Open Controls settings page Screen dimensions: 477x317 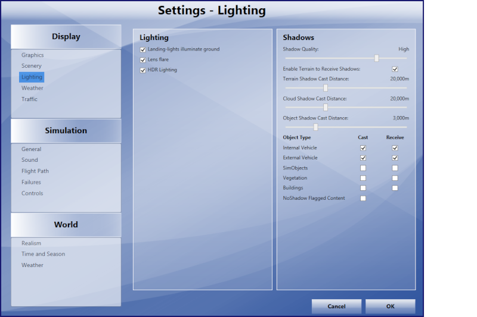pyautogui.click(x=32, y=193)
